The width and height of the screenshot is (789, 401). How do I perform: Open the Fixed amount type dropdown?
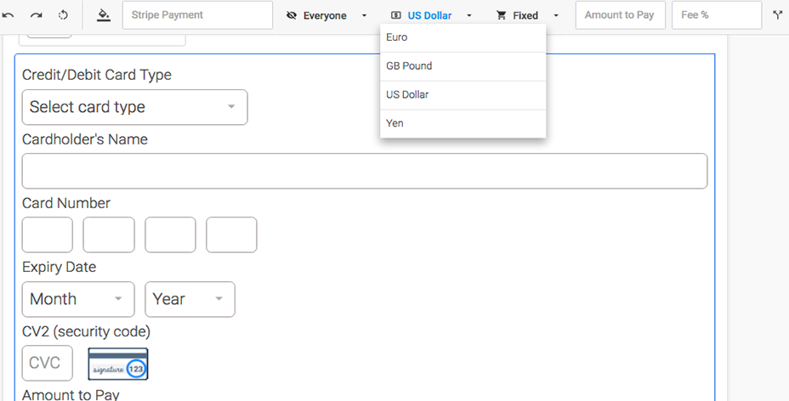527,15
